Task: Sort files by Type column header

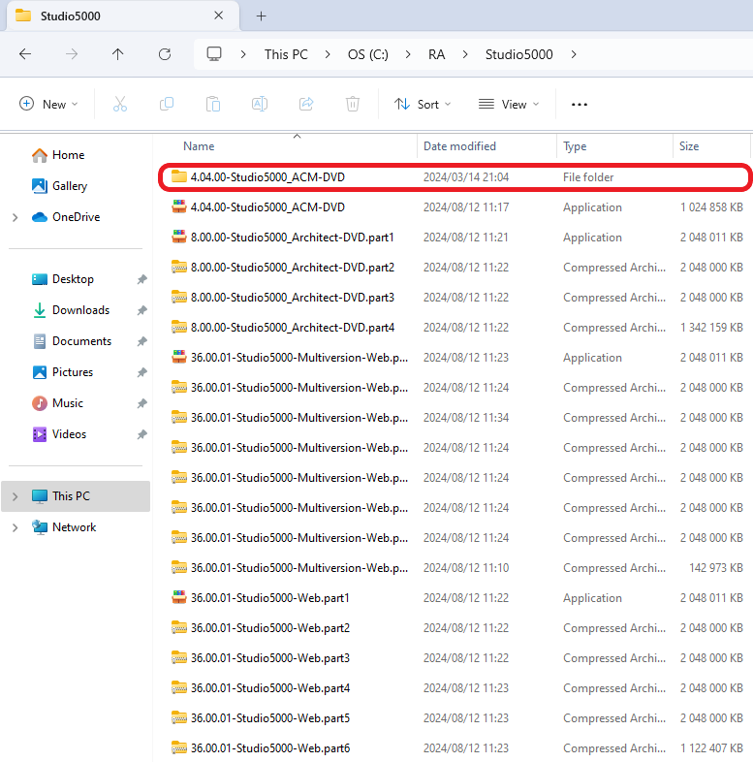Action: coord(575,146)
